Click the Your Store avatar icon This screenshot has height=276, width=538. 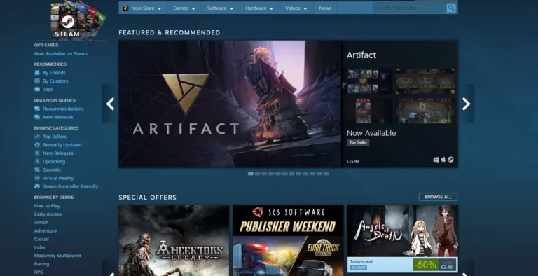tap(125, 8)
